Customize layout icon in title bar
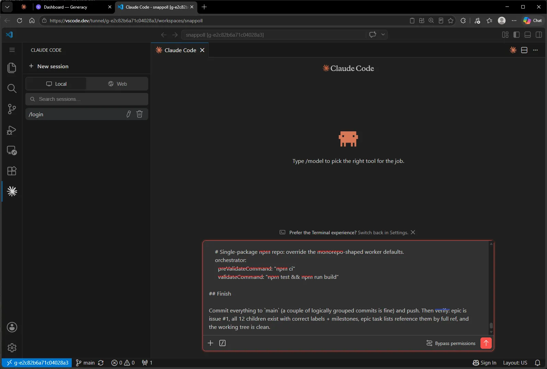547x369 pixels. tap(505, 35)
